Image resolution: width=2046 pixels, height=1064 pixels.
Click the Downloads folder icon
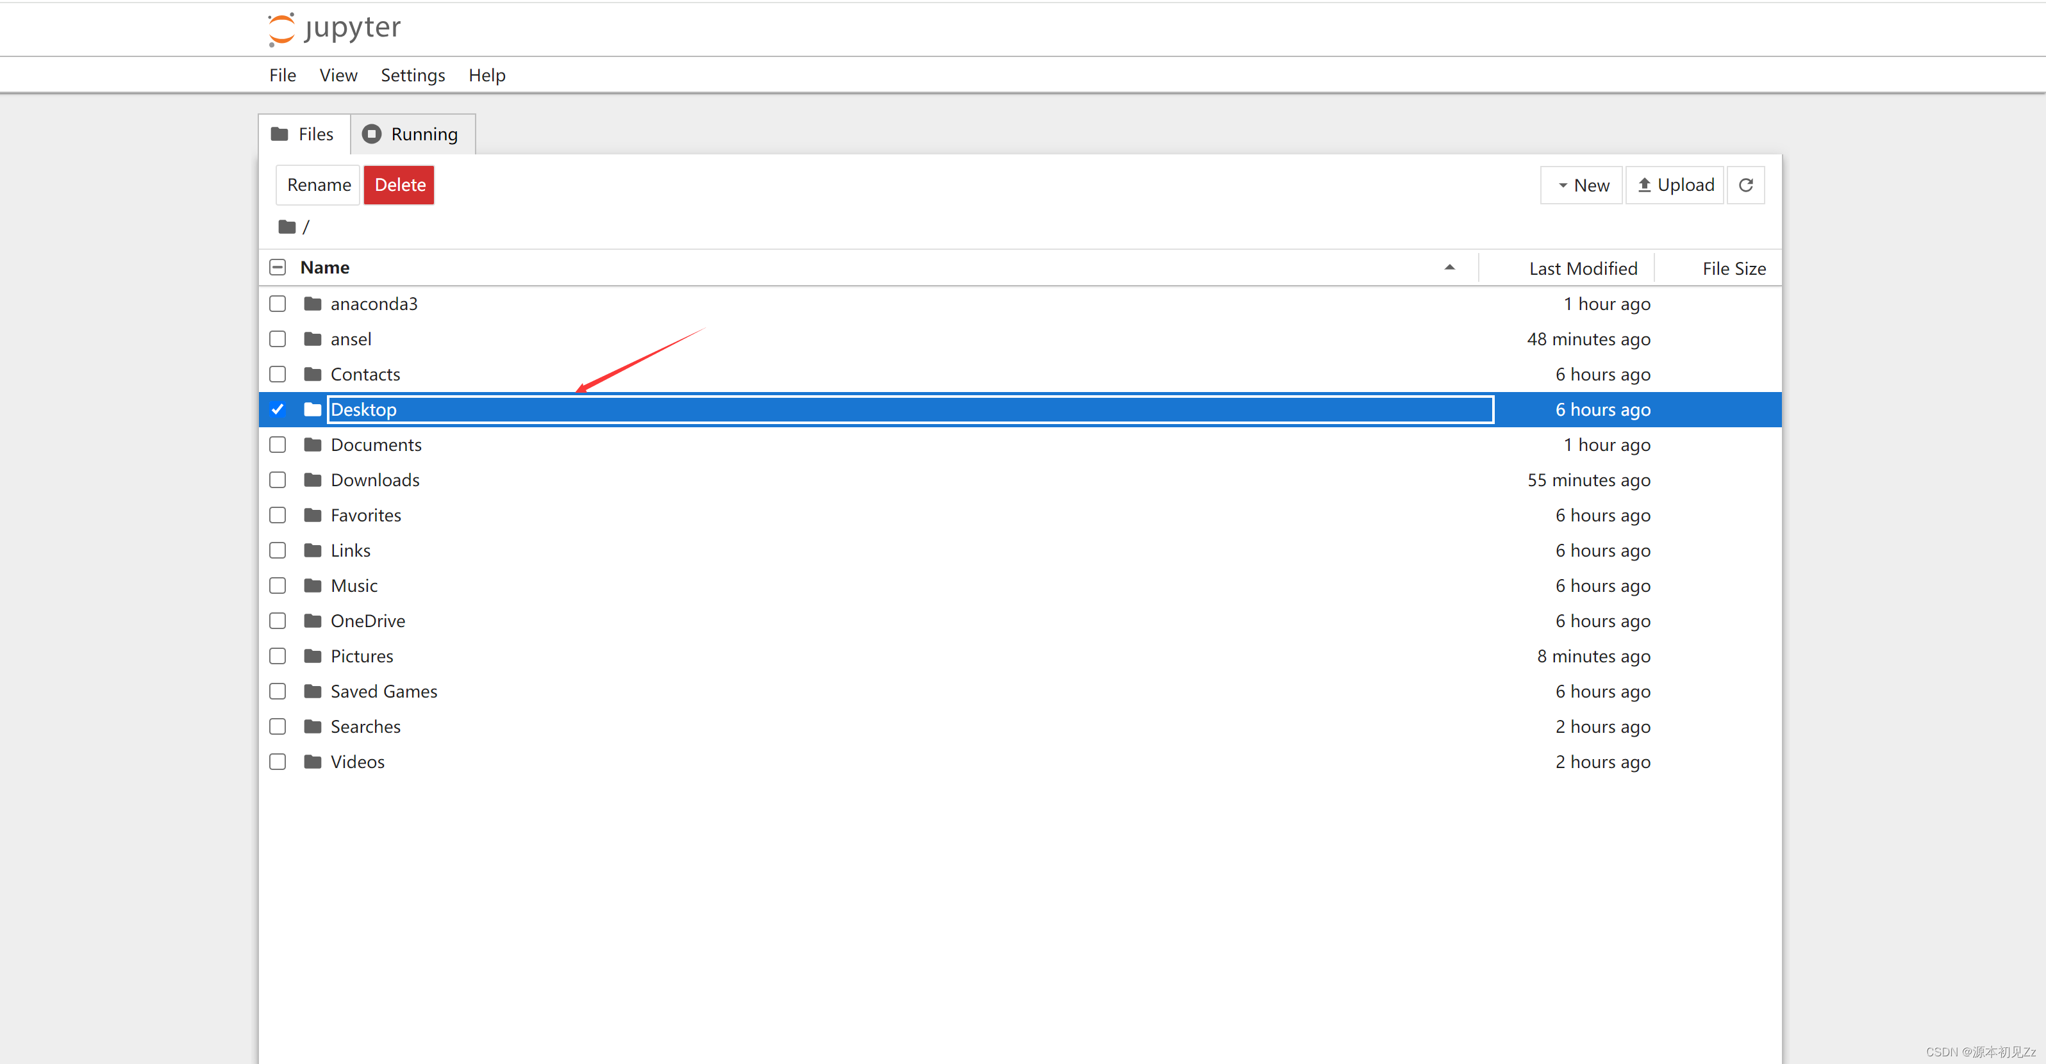coord(312,480)
